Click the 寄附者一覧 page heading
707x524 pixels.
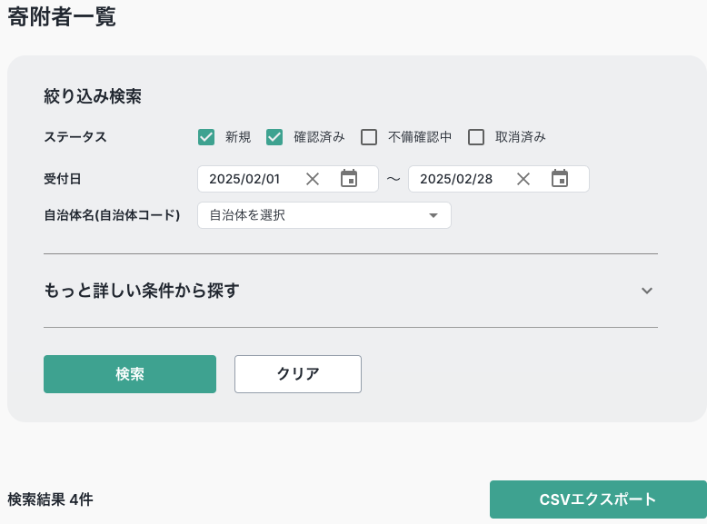62,16
